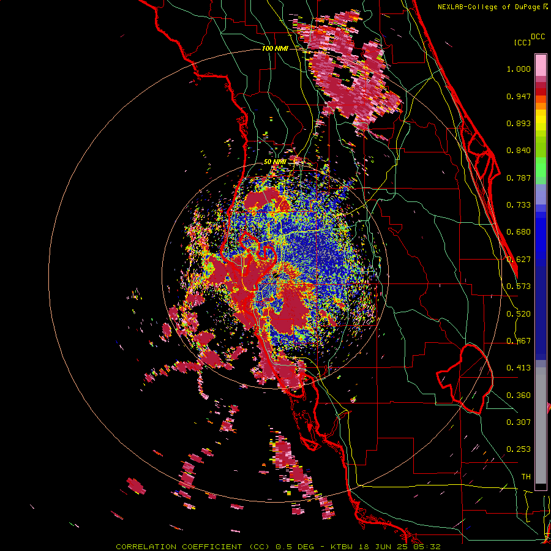Screen dimensions: 551x551
Task: Select the 0.520 scale value
Action: [519, 313]
